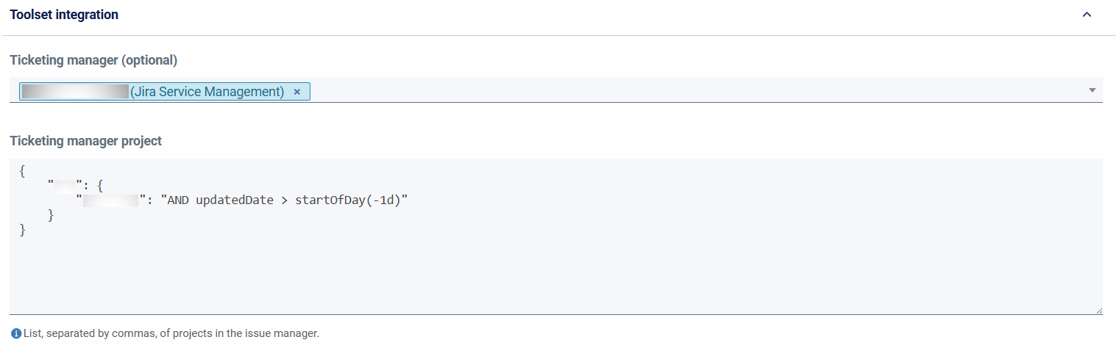The image size is (1116, 348).
Task: Select the Jira Service Management chip text
Action: [x=207, y=92]
